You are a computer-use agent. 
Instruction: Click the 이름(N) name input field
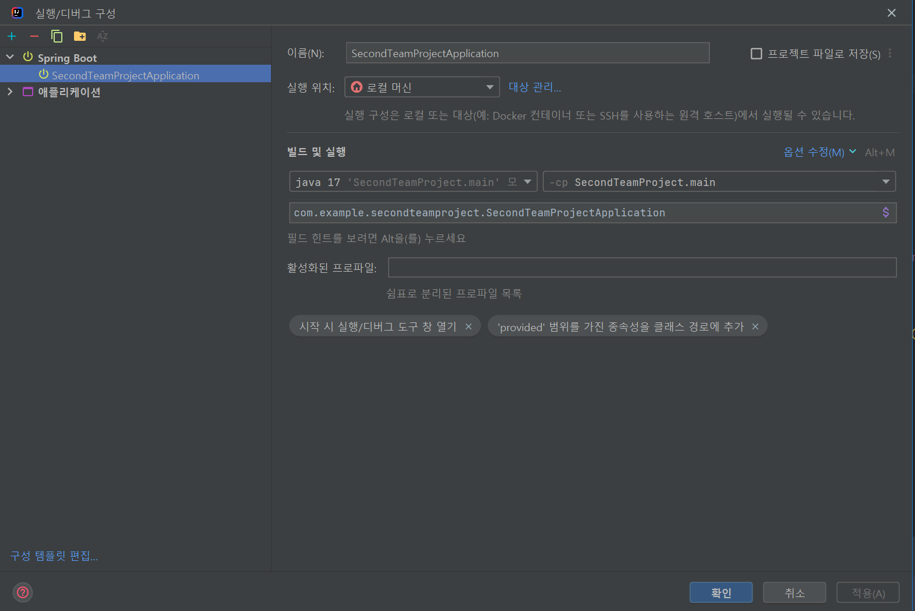click(x=527, y=53)
